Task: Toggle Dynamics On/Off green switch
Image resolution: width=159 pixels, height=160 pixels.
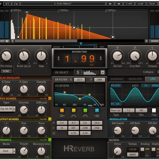Action: 50,140
